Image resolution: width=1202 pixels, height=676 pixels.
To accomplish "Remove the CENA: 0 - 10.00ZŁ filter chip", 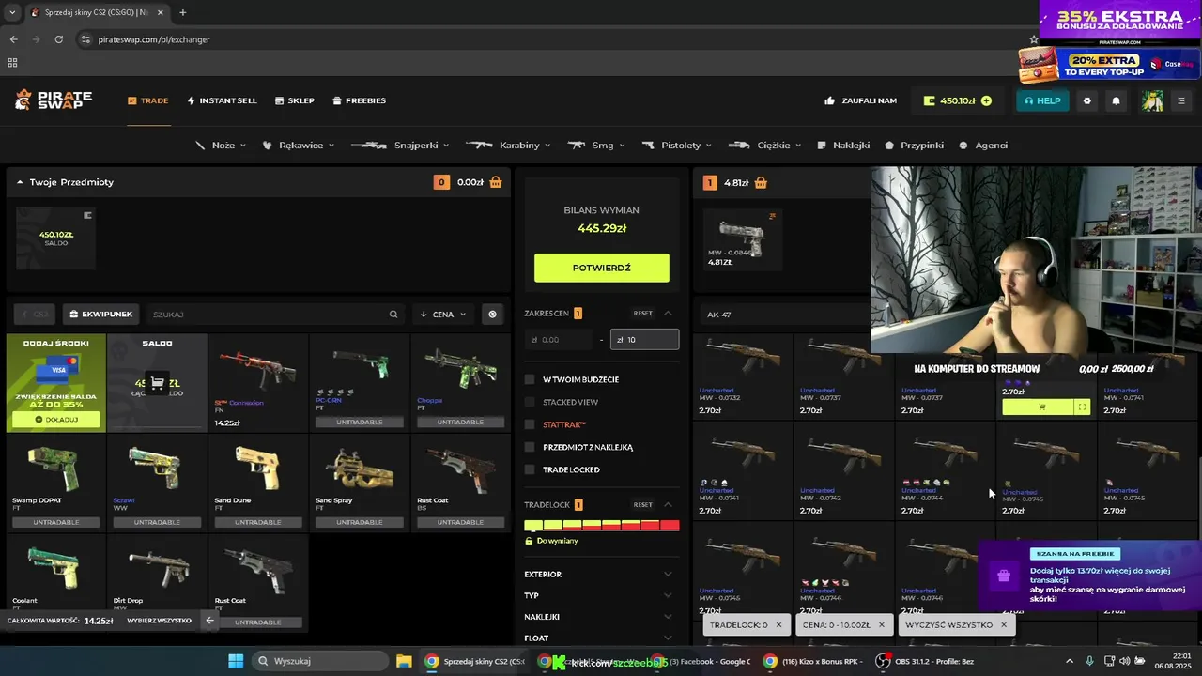I will point(880,624).
